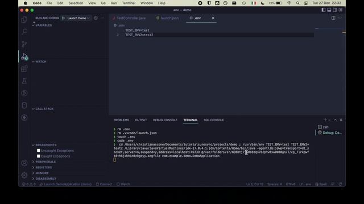Enable Caught Exceptions breakpoint

pos(39,156)
